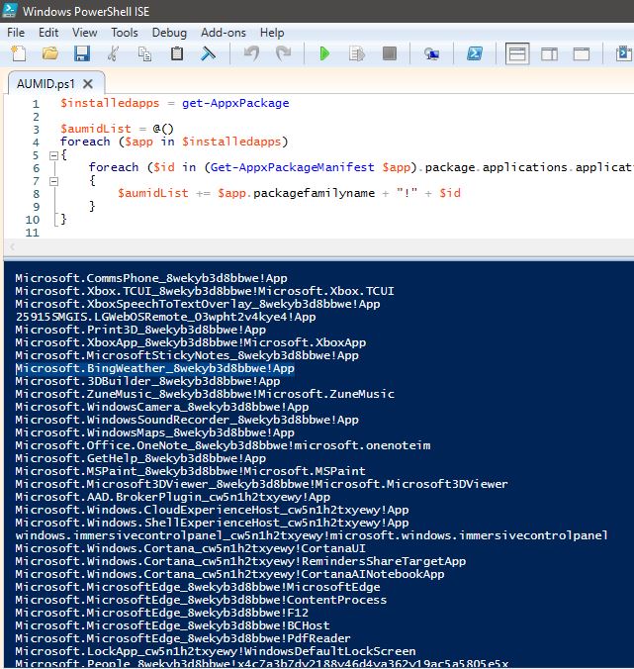Paste with the clipboard icon

click(x=176, y=53)
